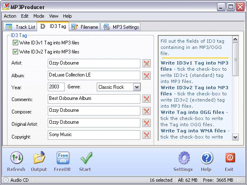The height and width of the screenshot is (185, 247).
Task: Clear the Comments field with red X
Action: click(147, 99)
